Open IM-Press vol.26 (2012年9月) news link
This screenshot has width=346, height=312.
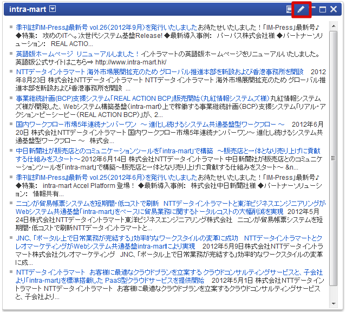[106, 28]
